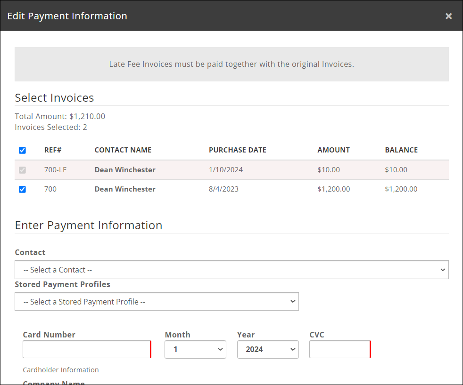Open the Contact dropdown
This screenshot has height=385, width=463.
[231, 270]
